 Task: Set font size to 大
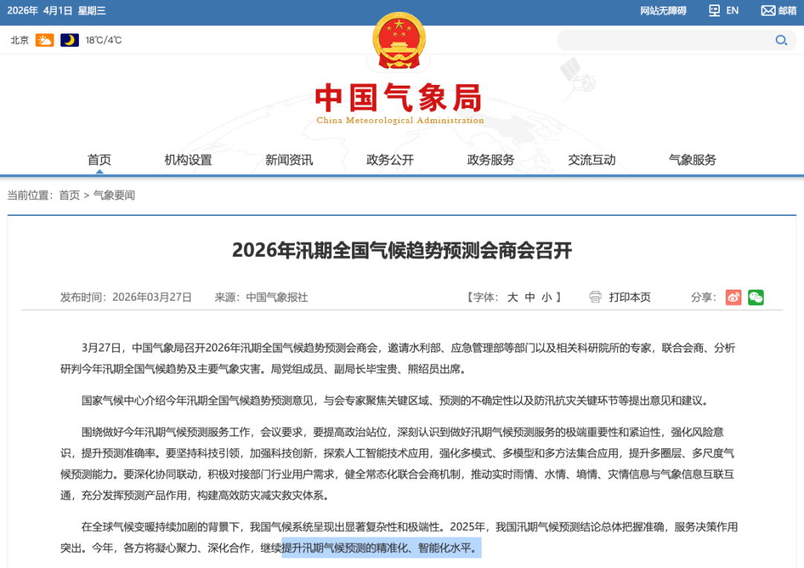pyautogui.click(x=513, y=297)
